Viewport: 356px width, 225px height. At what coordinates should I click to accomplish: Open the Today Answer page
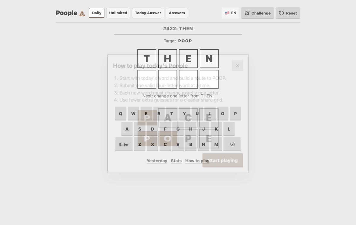point(148,13)
